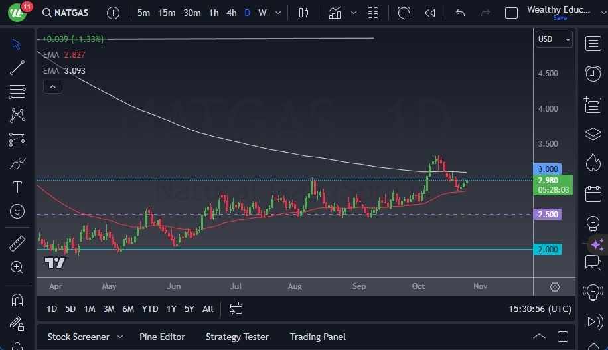Image resolution: width=608 pixels, height=350 pixels.
Task: Open the candlestick chart type menu
Action: tap(304, 13)
